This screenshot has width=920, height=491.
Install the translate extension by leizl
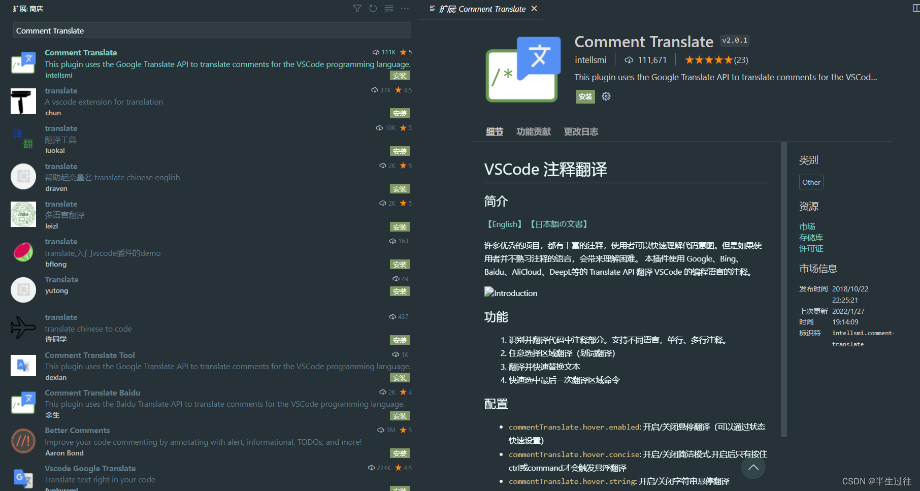click(x=400, y=227)
